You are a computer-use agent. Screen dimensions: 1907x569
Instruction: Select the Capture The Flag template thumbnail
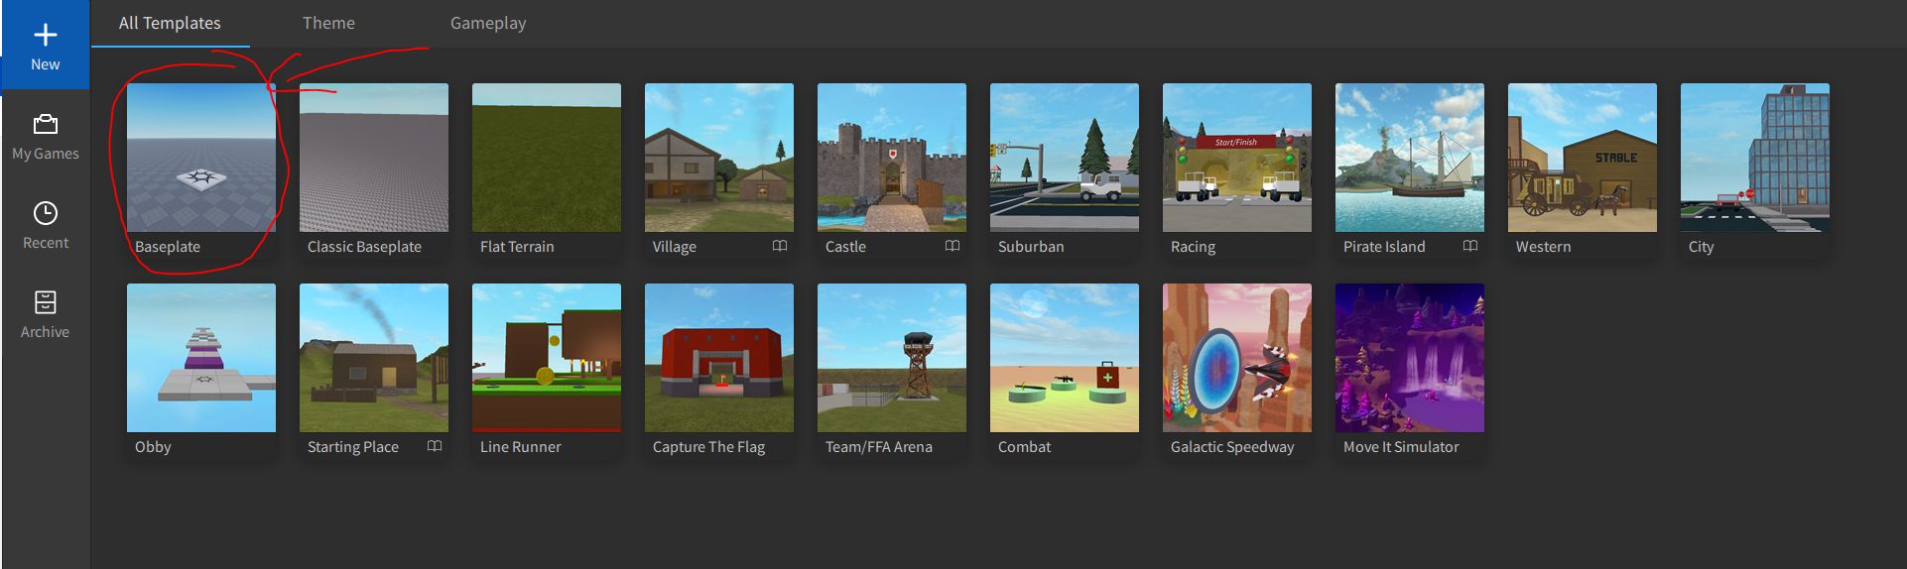tap(719, 358)
